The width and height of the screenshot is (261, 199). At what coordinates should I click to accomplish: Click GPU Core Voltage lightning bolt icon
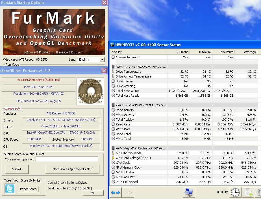pyautogui.click(x=113, y=158)
